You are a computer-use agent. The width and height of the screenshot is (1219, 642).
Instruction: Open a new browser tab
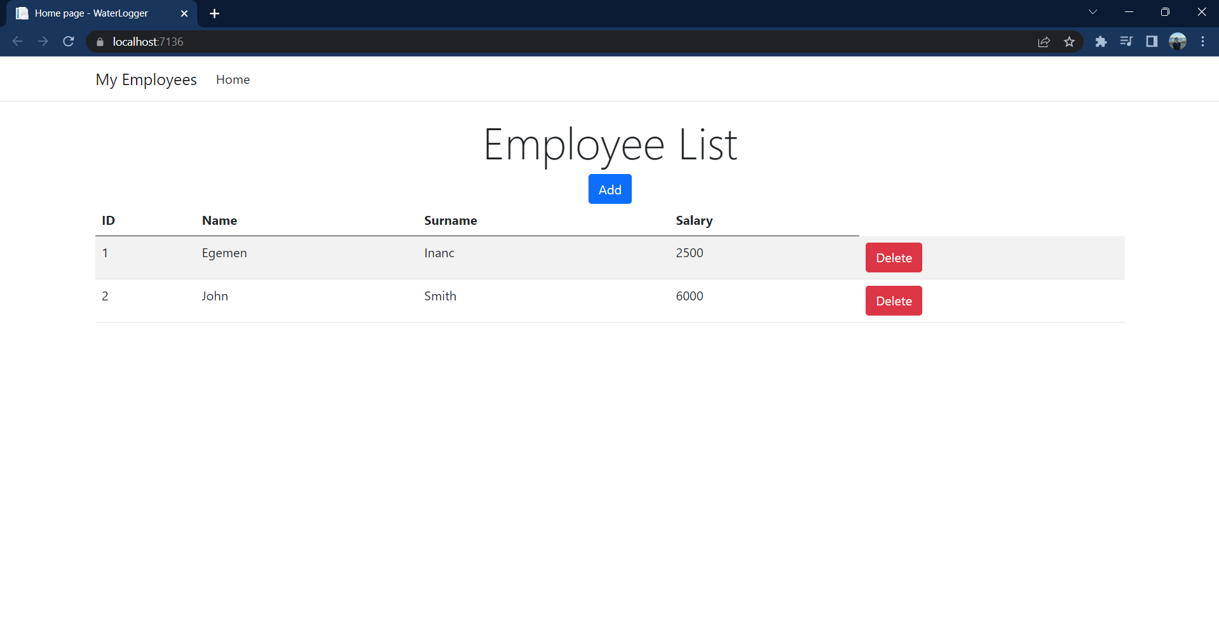tap(214, 13)
